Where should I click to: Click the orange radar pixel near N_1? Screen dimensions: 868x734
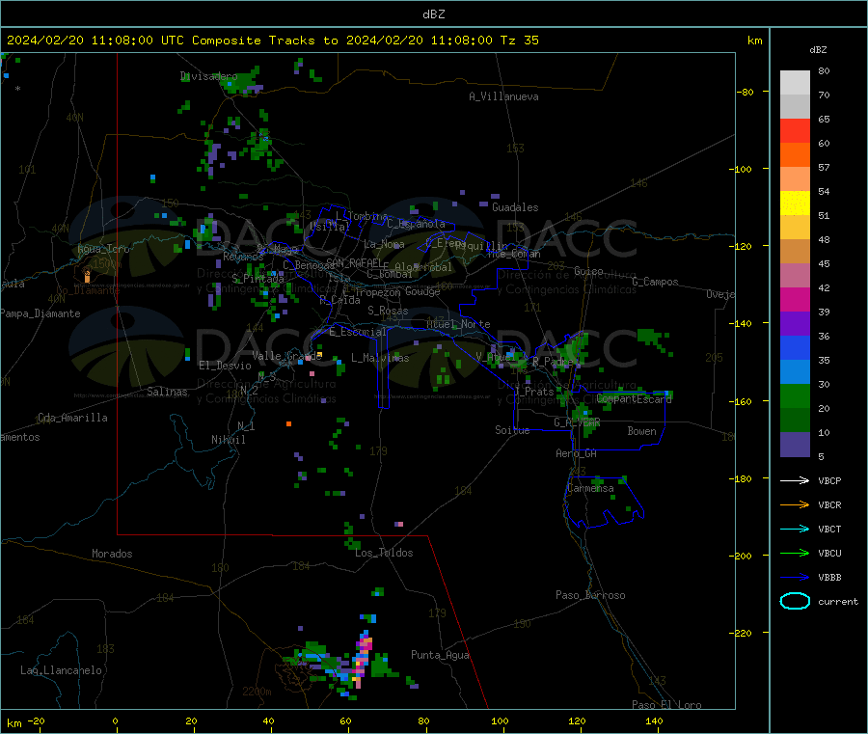288,424
